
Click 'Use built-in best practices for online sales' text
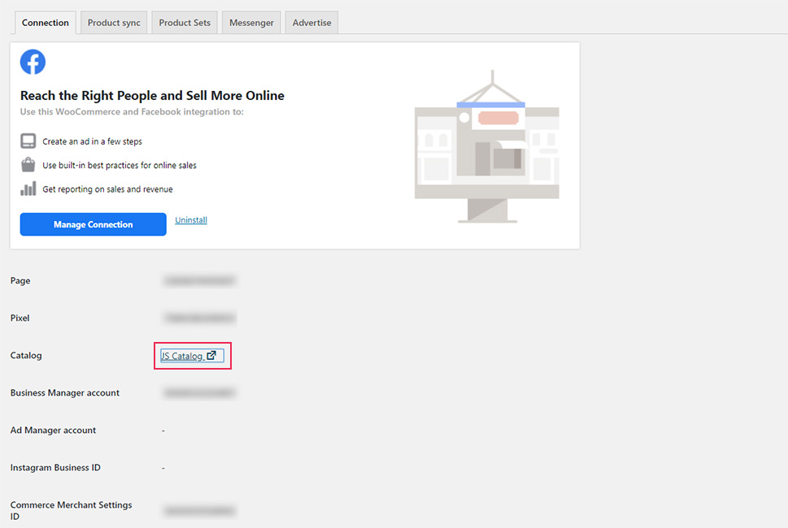coord(119,165)
